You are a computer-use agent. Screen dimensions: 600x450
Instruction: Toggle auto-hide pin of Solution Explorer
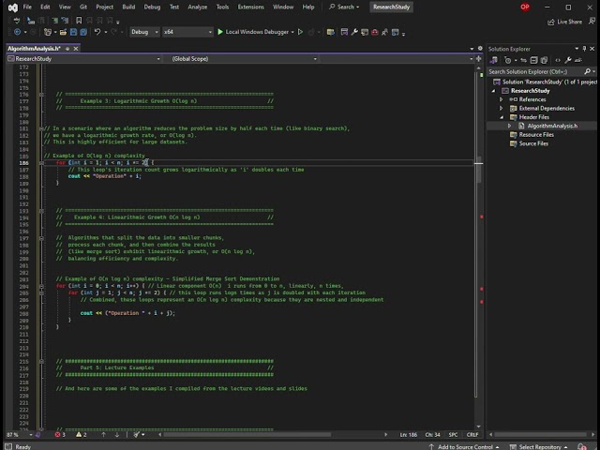[x=584, y=49]
